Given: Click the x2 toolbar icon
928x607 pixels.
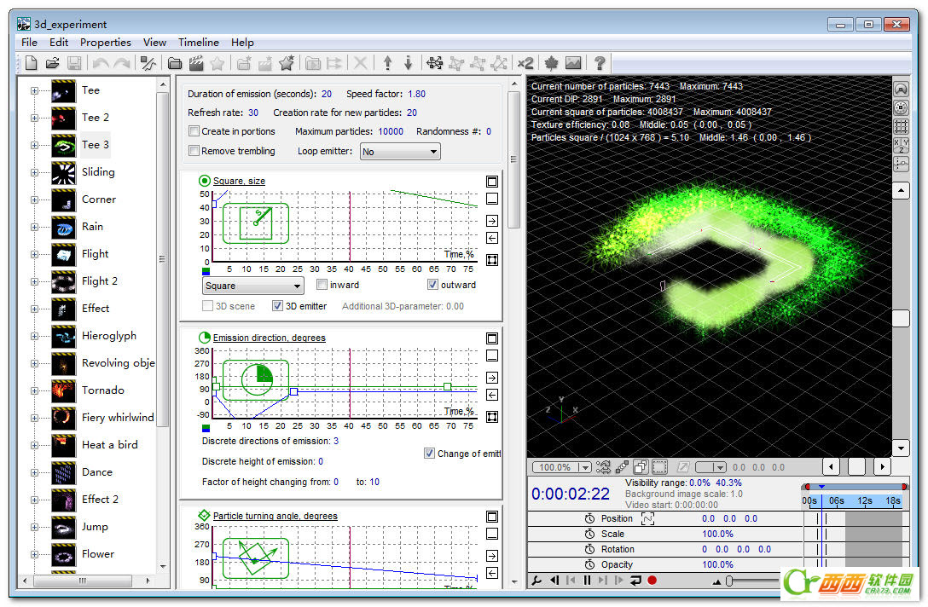Looking at the screenshot, I should (x=525, y=63).
